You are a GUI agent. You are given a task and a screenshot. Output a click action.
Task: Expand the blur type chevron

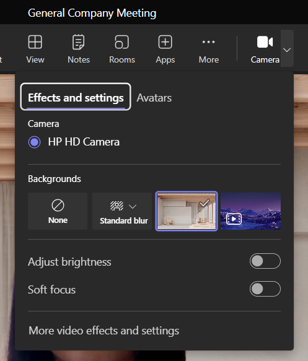click(x=133, y=206)
